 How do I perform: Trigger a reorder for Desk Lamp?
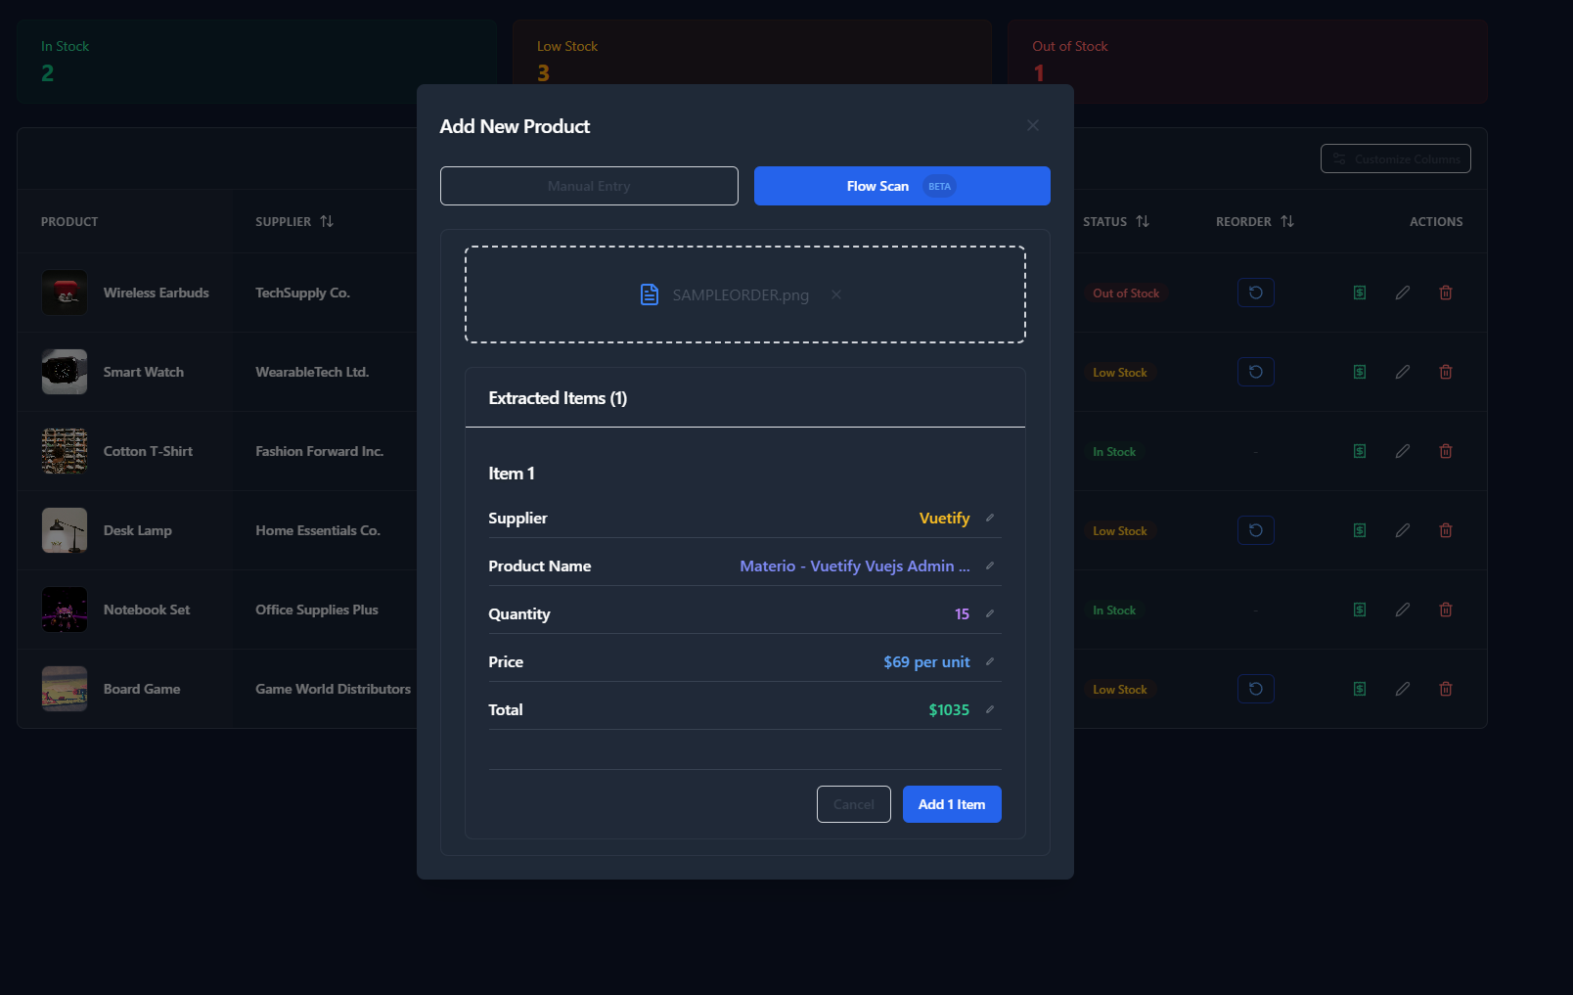(x=1255, y=529)
